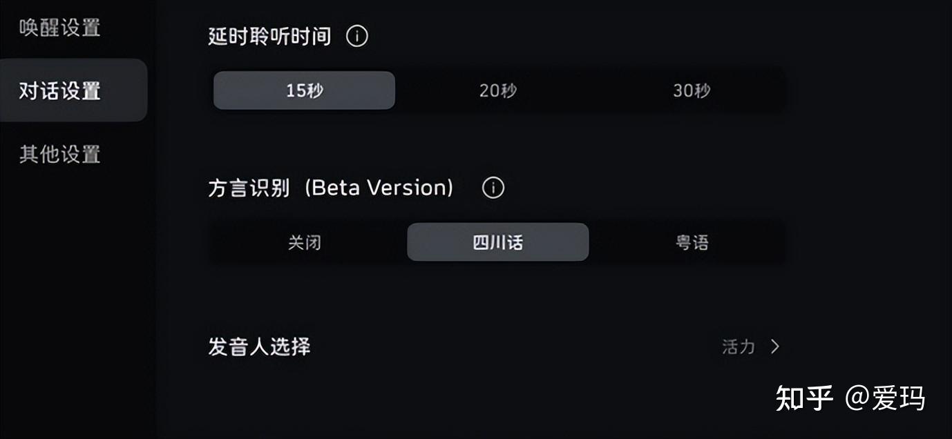Switch to the 唤醒设置 tab

click(x=60, y=28)
